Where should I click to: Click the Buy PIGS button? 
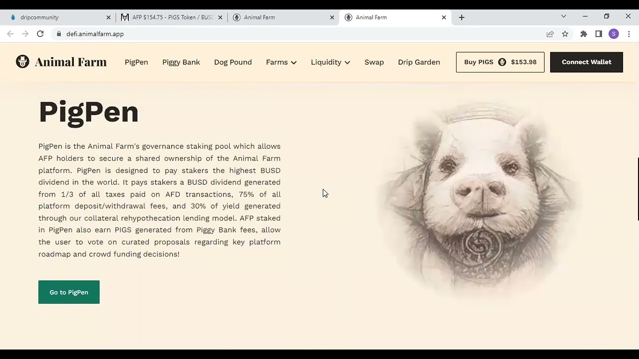coord(500,62)
